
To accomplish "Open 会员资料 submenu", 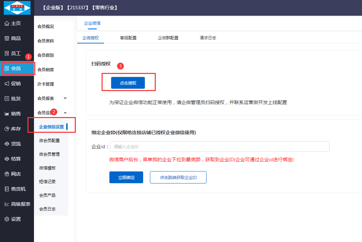I will [x=46, y=41].
